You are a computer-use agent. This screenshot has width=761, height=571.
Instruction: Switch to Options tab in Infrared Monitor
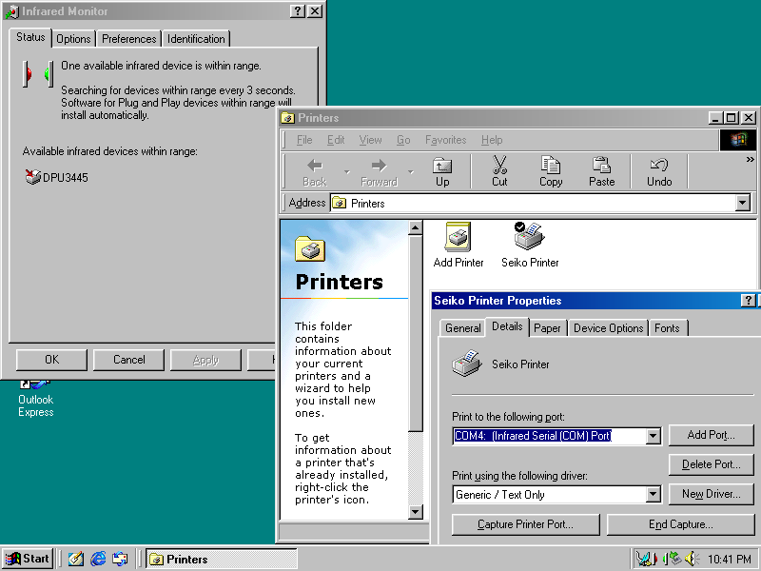[73, 39]
